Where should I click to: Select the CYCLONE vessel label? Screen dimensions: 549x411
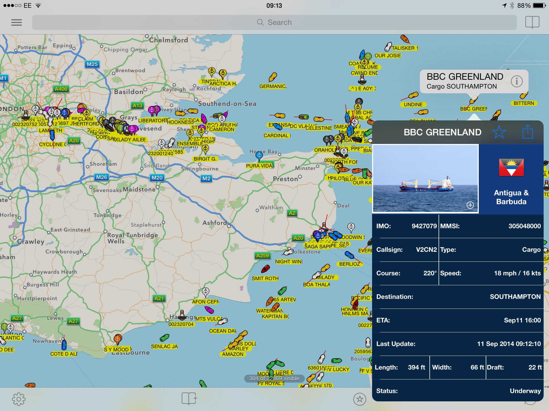(x=53, y=144)
